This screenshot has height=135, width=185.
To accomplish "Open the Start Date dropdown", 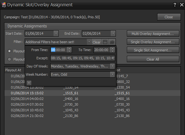I will (56, 33).
